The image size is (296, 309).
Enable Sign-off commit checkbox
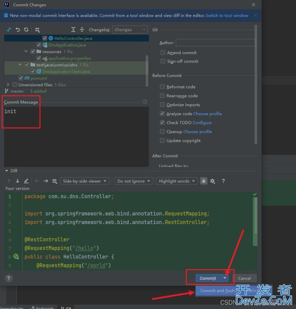(163, 61)
